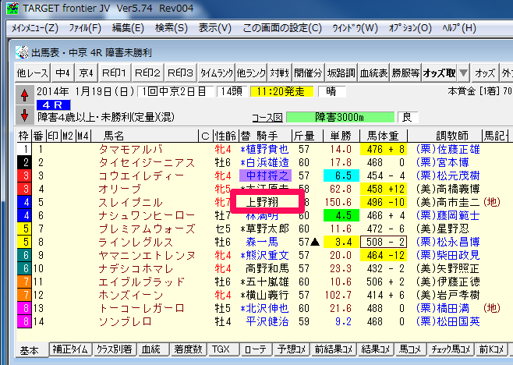Click the 調教師 column header
The image size is (513, 365).
(x=444, y=136)
